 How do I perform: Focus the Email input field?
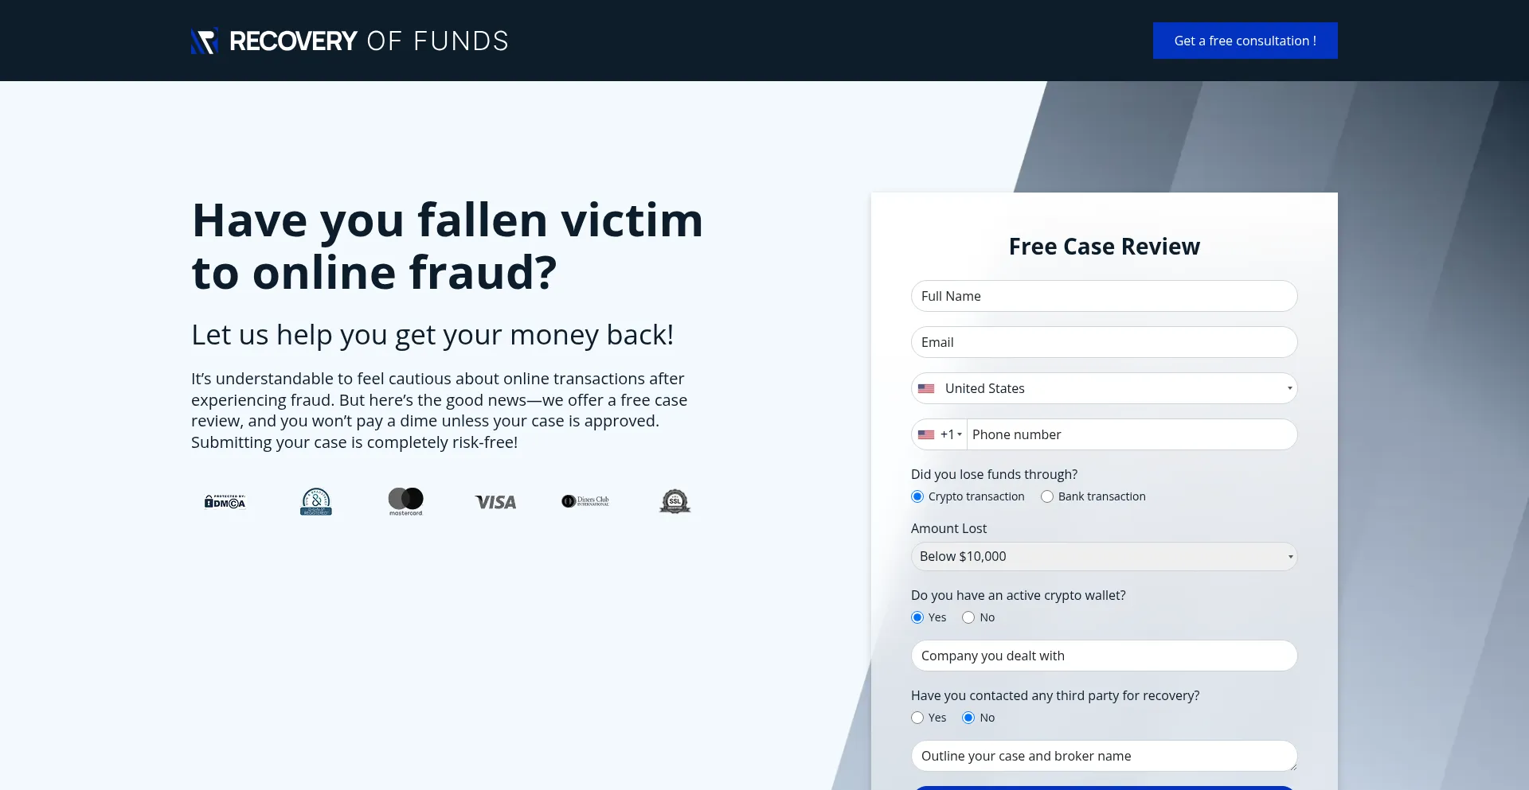pyautogui.click(x=1104, y=342)
